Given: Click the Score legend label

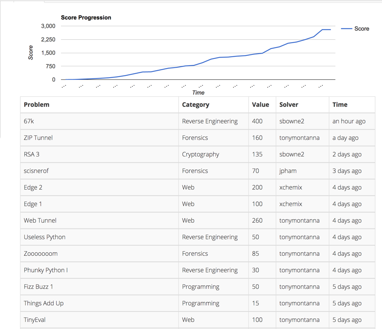Looking at the screenshot, I should coord(362,29).
